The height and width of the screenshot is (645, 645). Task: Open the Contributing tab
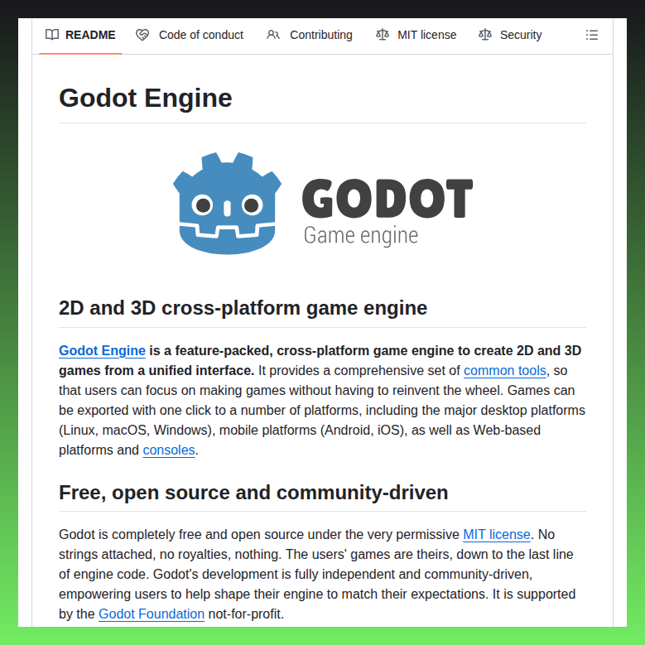click(x=310, y=36)
